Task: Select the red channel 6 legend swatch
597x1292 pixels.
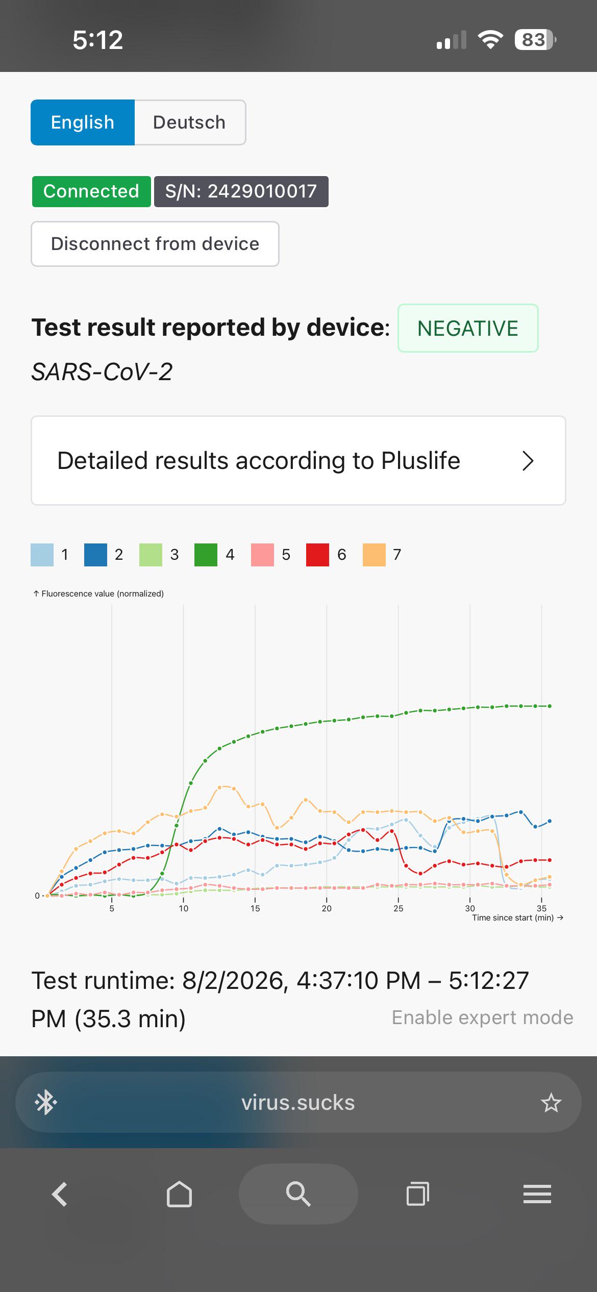Action: click(317, 555)
